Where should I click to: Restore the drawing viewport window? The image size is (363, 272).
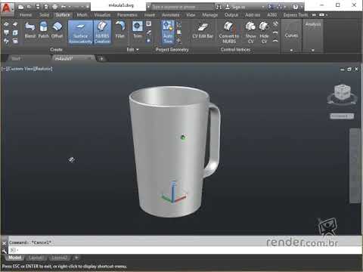[x=349, y=69]
